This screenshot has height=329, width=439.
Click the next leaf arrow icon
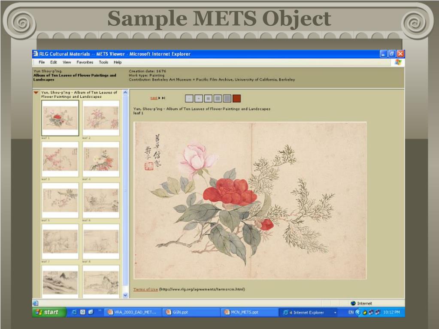pos(160,98)
